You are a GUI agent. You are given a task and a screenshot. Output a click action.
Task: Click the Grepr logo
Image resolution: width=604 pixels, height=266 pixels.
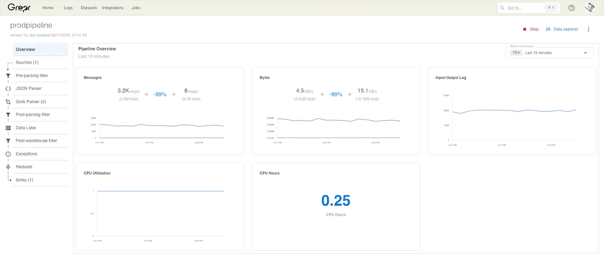pyautogui.click(x=19, y=8)
